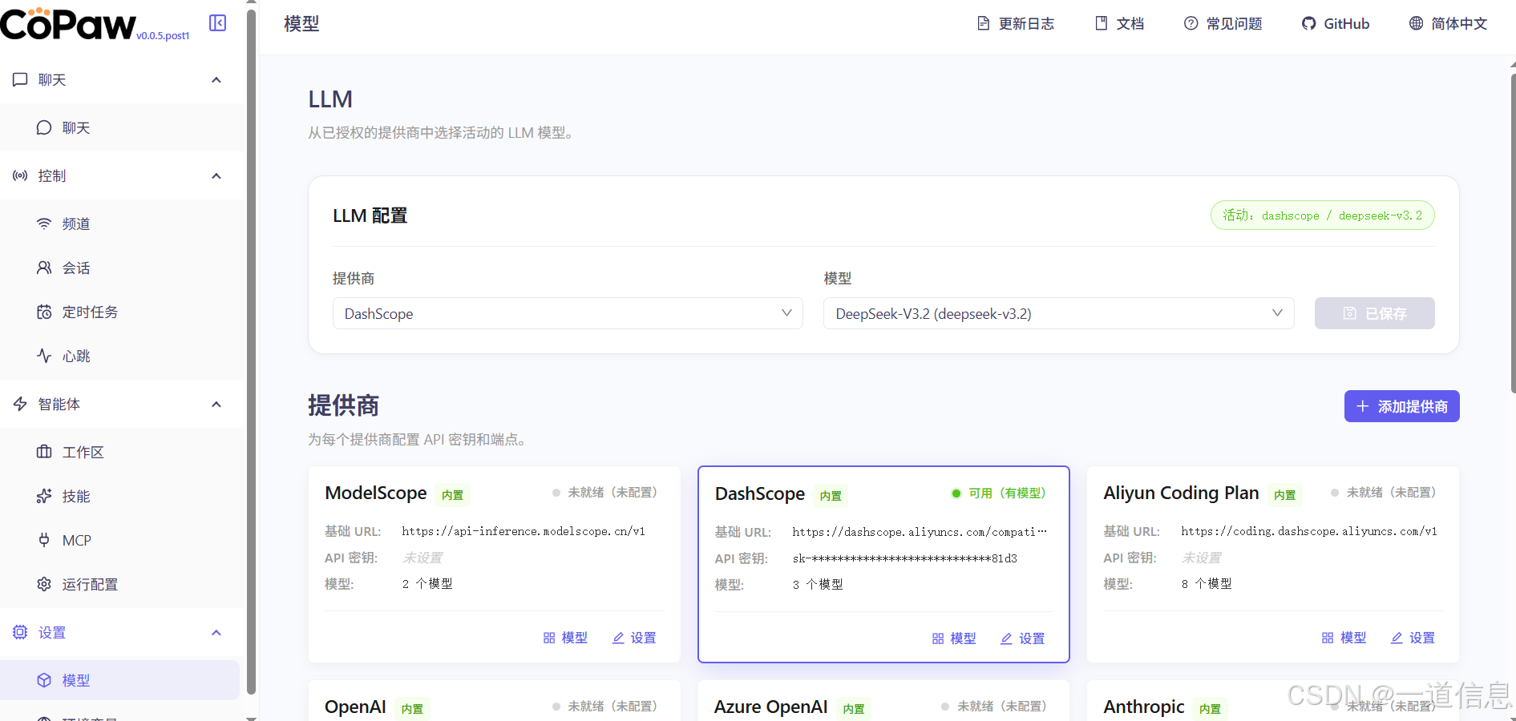Image resolution: width=1516 pixels, height=721 pixels.
Task: Click the chip icon beside 设置 group
Action: click(x=20, y=632)
